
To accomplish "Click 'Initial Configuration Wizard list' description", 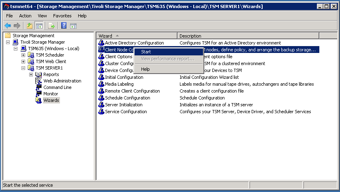I will 209,77.
